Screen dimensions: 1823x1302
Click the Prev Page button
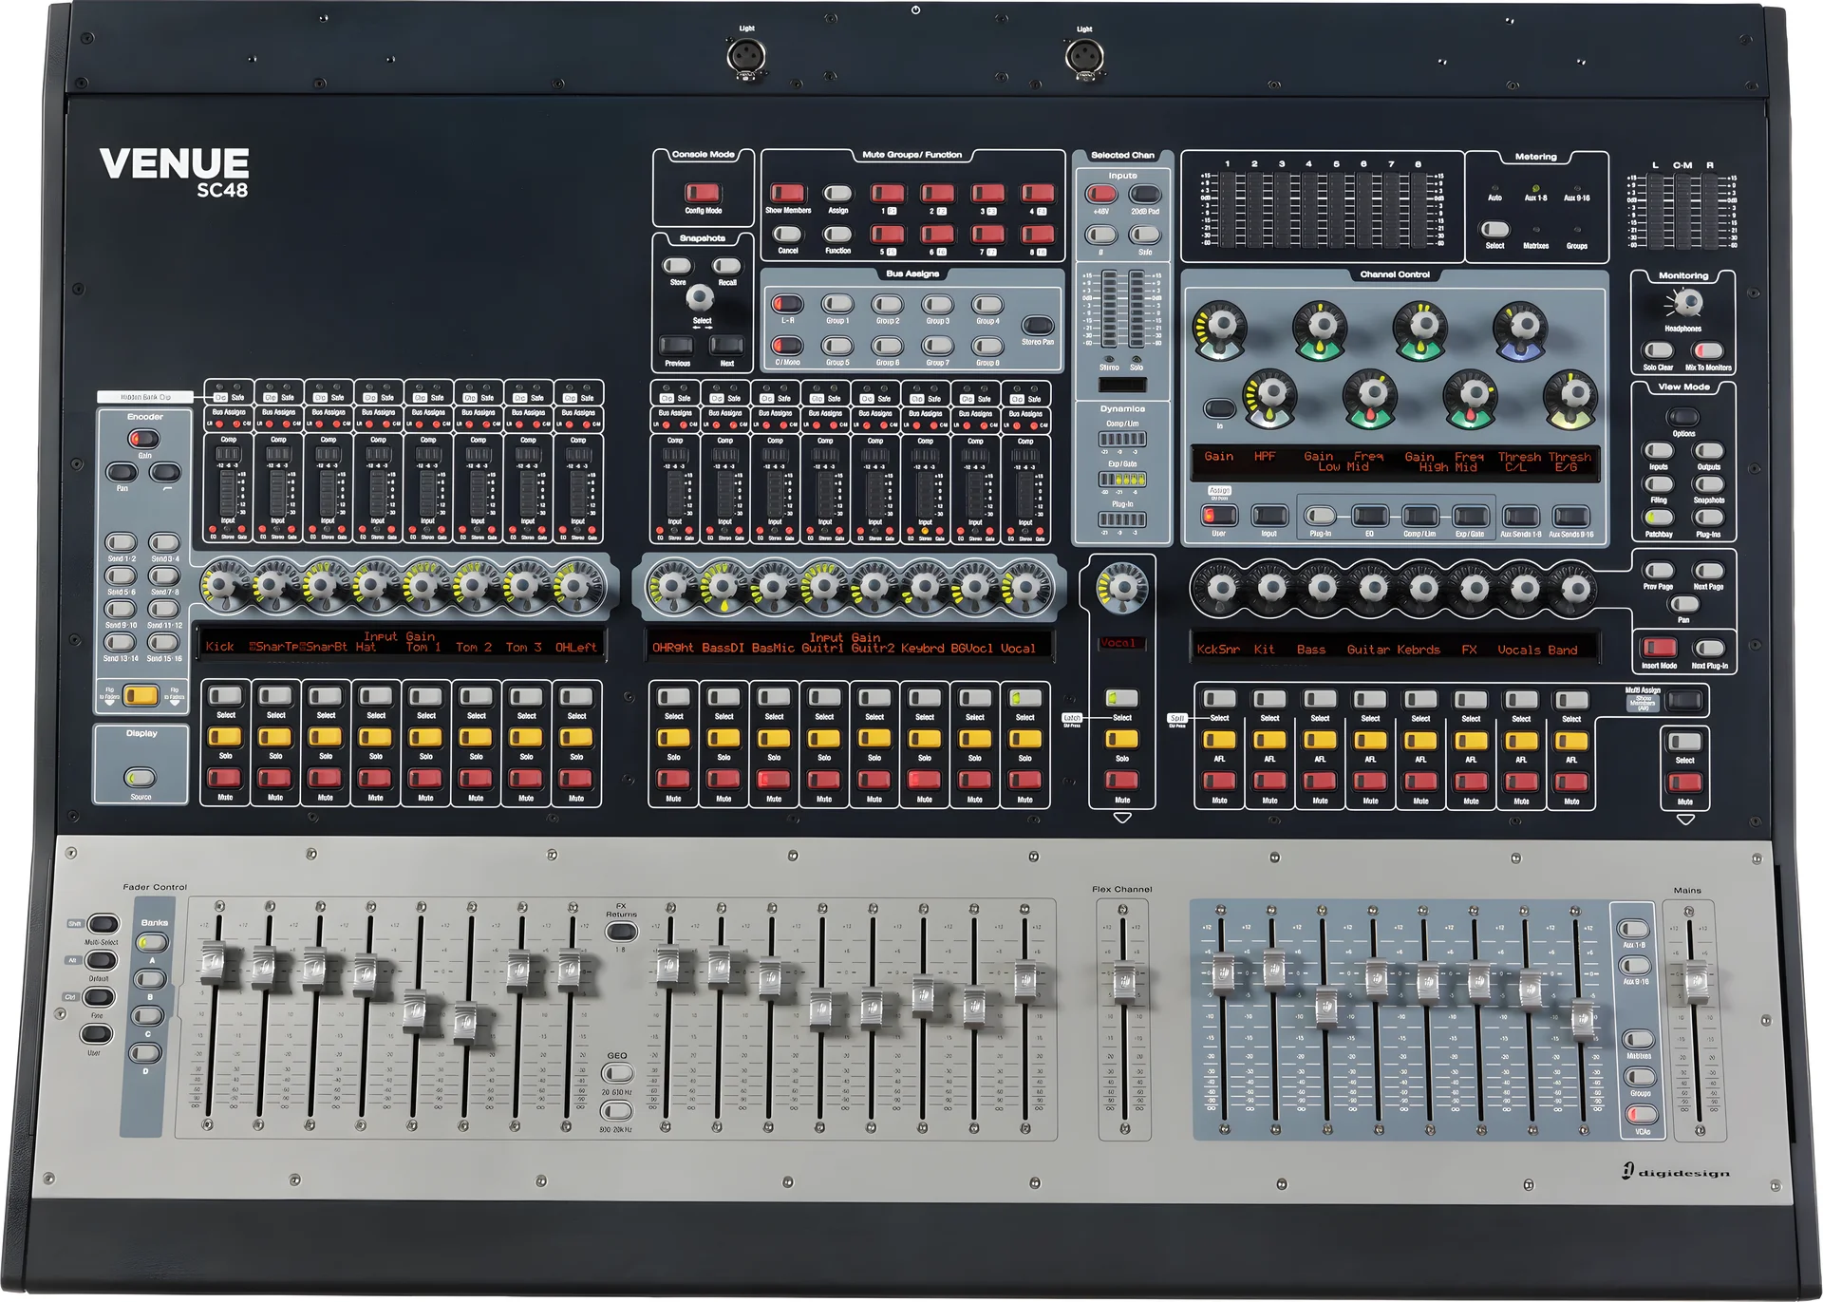[1659, 570]
